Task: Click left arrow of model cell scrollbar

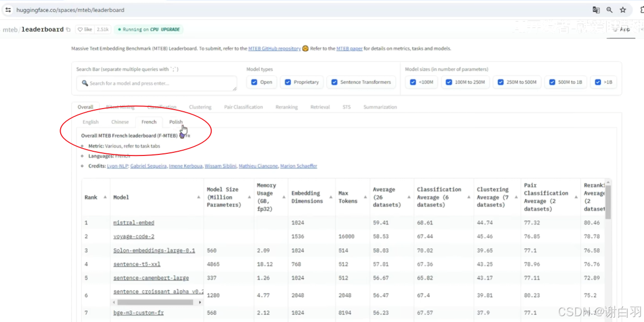Action: coord(114,303)
